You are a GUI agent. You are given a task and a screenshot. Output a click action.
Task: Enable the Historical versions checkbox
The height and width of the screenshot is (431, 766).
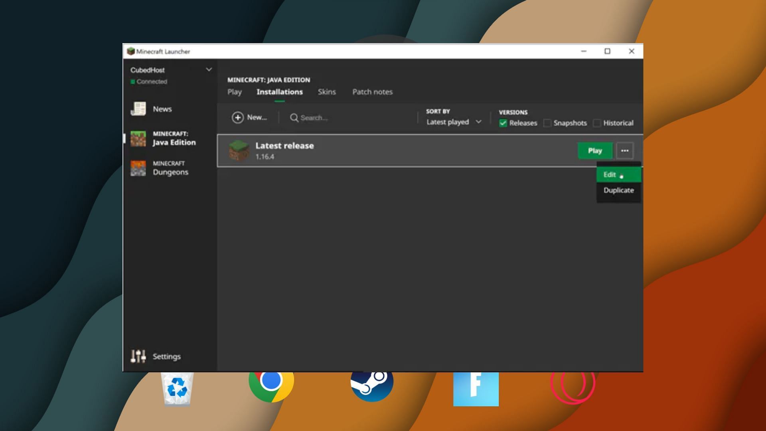[x=597, y=123]
